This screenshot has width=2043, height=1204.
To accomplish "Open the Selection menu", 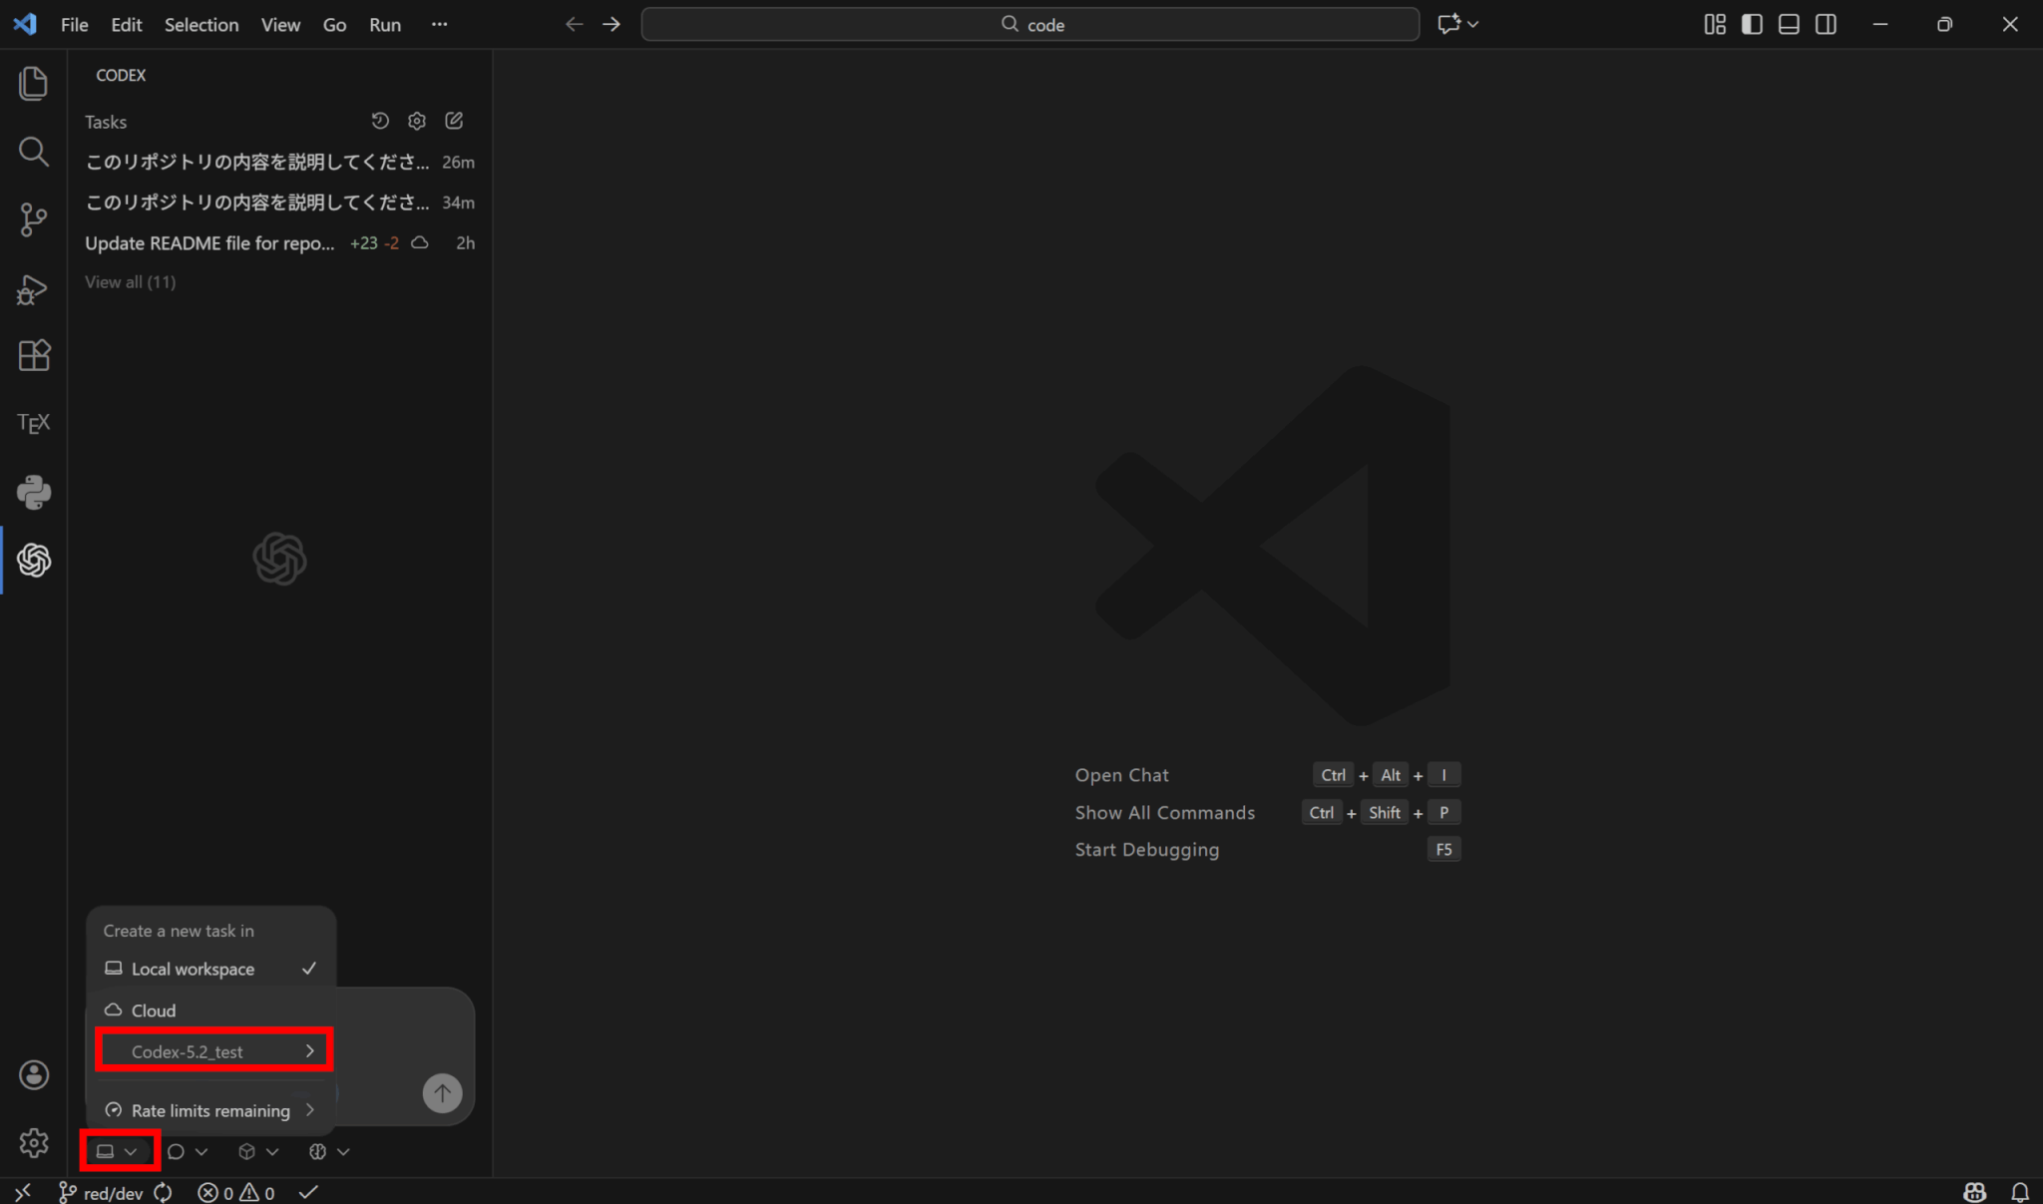I will pyautogui.click(x=202, y=25).
